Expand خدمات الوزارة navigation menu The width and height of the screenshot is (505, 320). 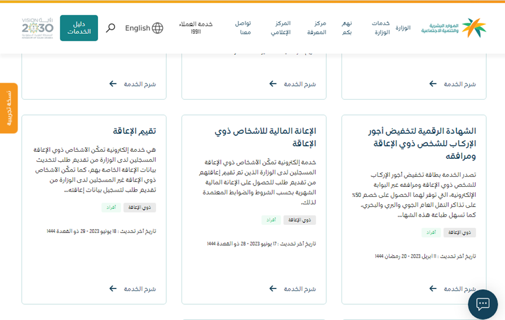pos(381,28)
